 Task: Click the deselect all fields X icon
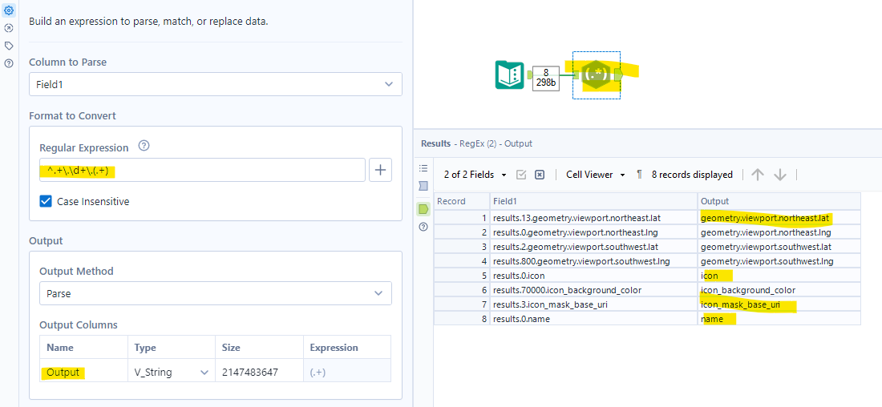540,175
